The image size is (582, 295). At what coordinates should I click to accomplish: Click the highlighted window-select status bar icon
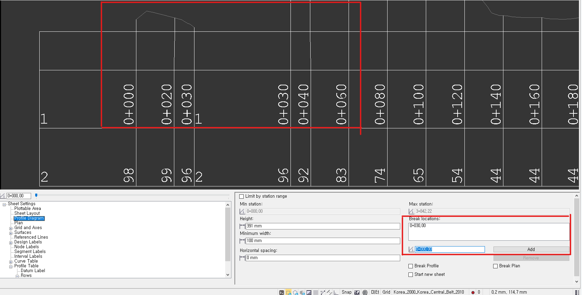point(288,292)
